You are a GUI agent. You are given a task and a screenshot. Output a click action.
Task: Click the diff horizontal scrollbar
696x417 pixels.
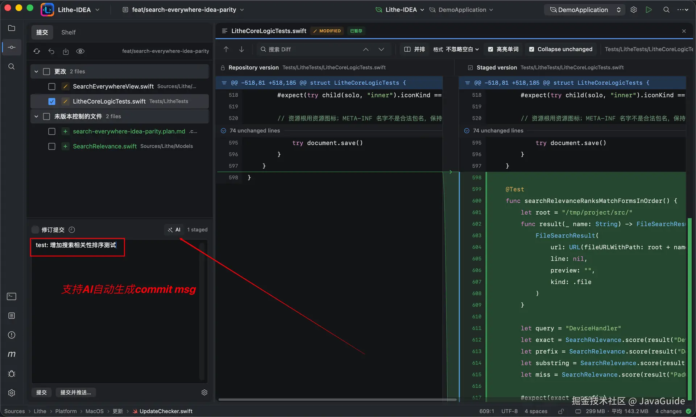tap(337, 400)
